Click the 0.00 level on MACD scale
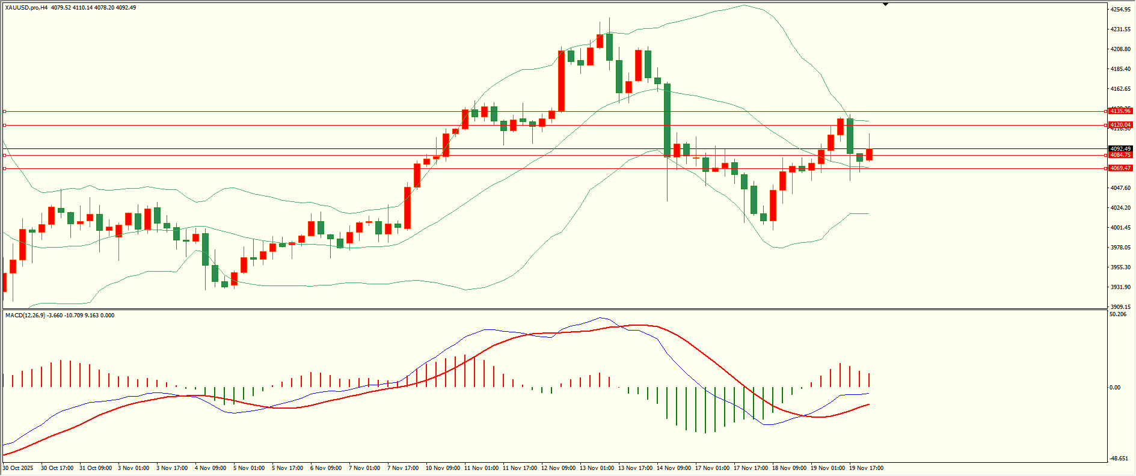Image resolution: width=1136 pixels, height=476 pixels. click(x=1115, y=388)
